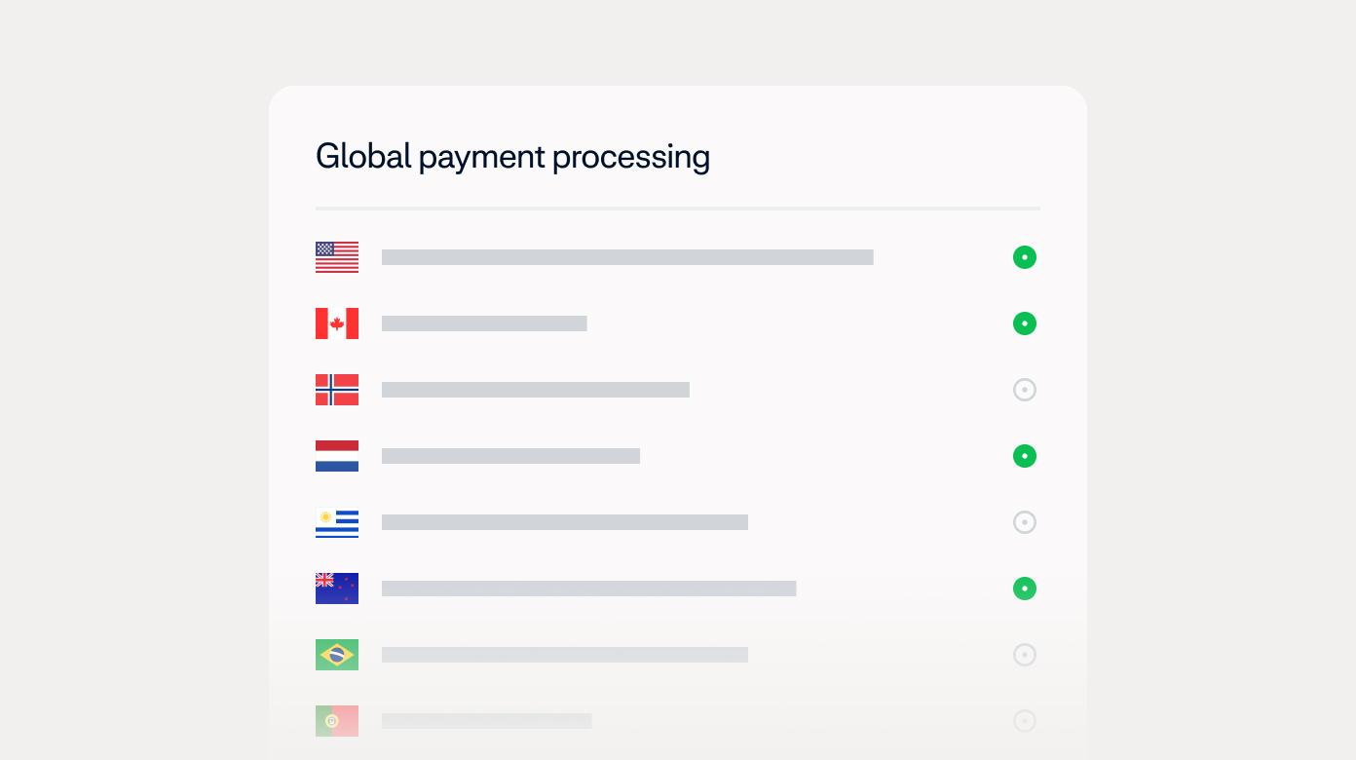Click the gray bar next to New Zealand flag
1356x760 pixels.
pos(588,589)
